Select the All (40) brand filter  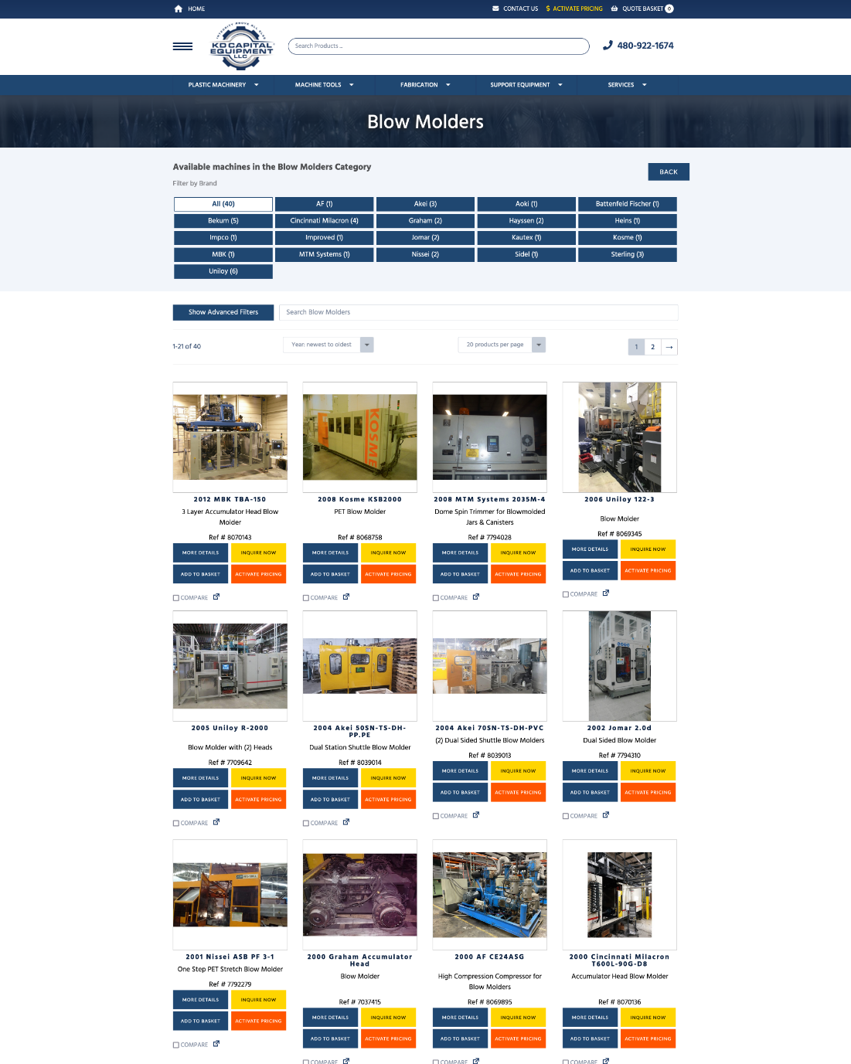click(223, 204)
